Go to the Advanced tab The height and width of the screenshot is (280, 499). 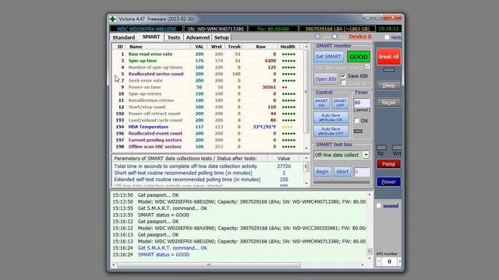click(197, 37)
